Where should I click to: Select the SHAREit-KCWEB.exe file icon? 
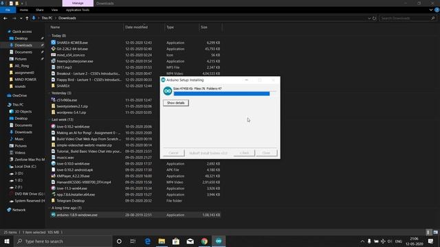coord(54,43)
